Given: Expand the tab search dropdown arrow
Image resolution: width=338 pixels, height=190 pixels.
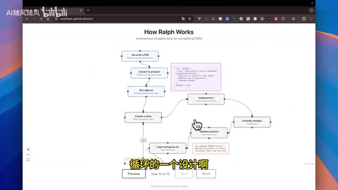Looking at the screenshot, I should (x=311, y=11).
